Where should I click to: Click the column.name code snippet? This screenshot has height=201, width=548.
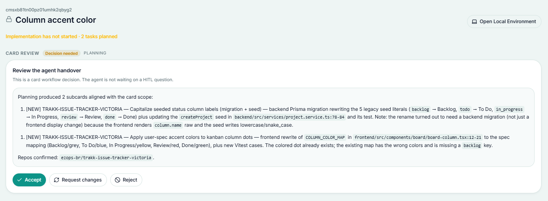pyautogui.click(x=167, y=125)
